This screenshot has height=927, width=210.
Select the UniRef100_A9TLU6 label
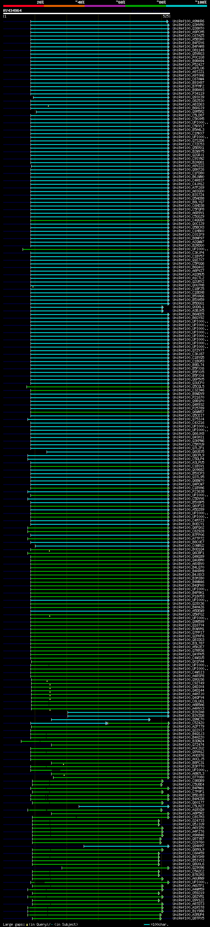[x=188, y=68]
